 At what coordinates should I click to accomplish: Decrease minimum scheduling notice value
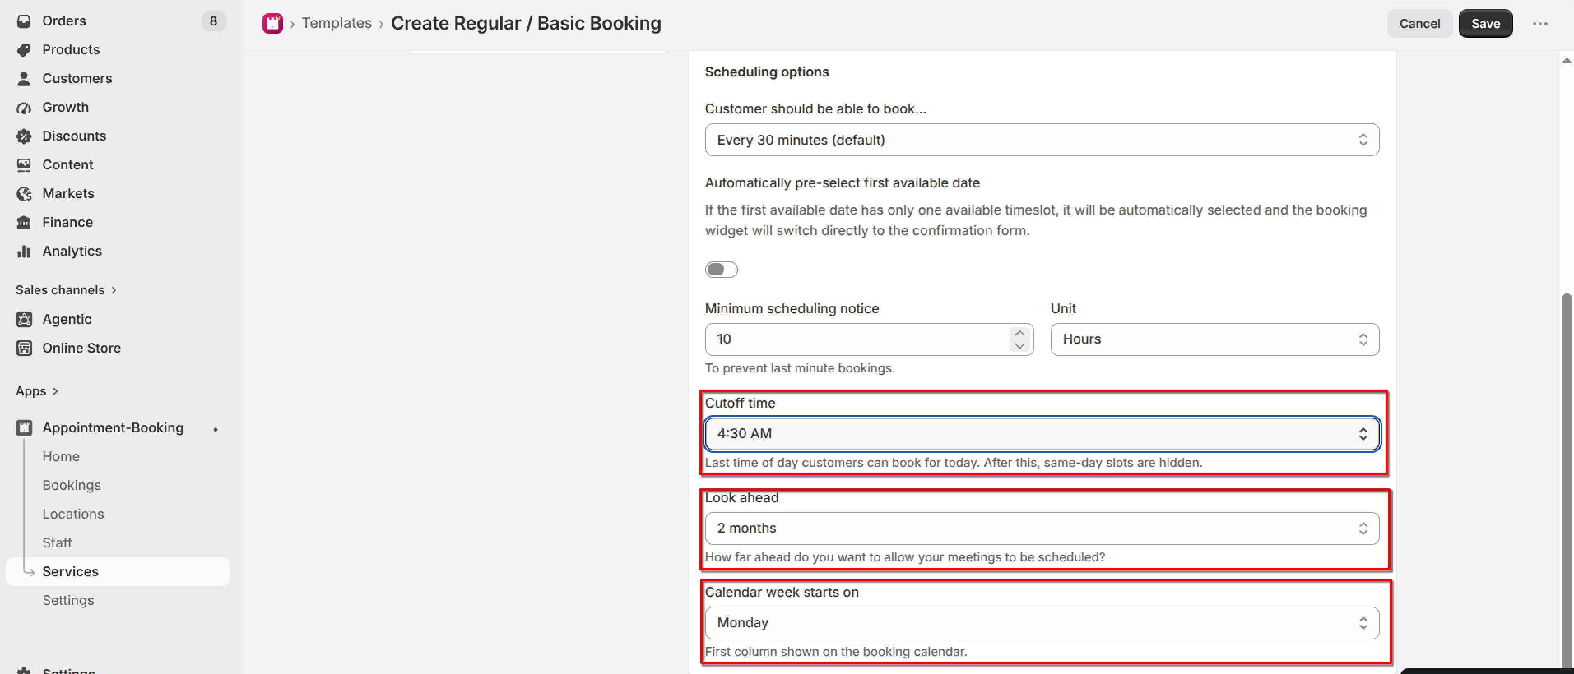[x=1019, y=346]
